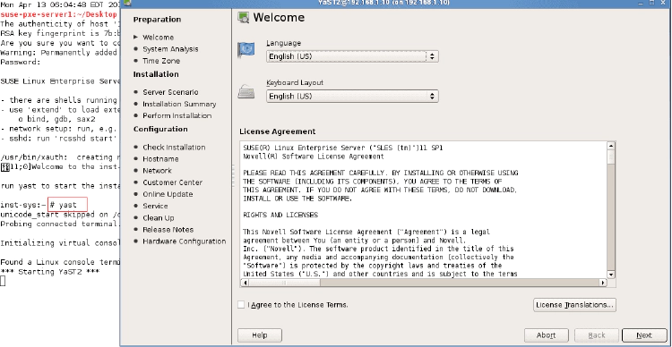Click the Back button
The image size is (672, 347).
(x=597, y=335)
